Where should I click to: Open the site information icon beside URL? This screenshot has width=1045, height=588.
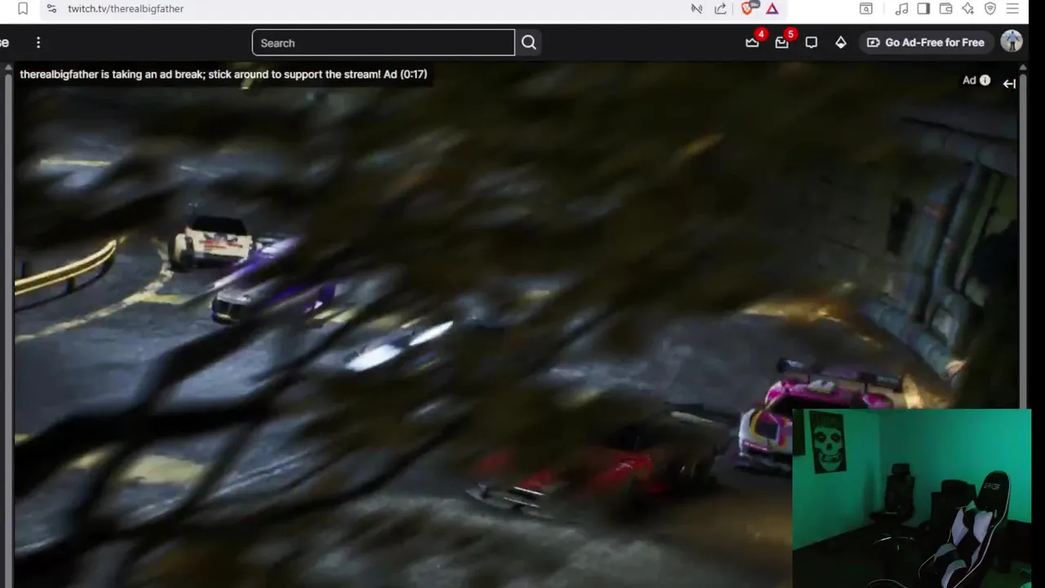point(51,8)
